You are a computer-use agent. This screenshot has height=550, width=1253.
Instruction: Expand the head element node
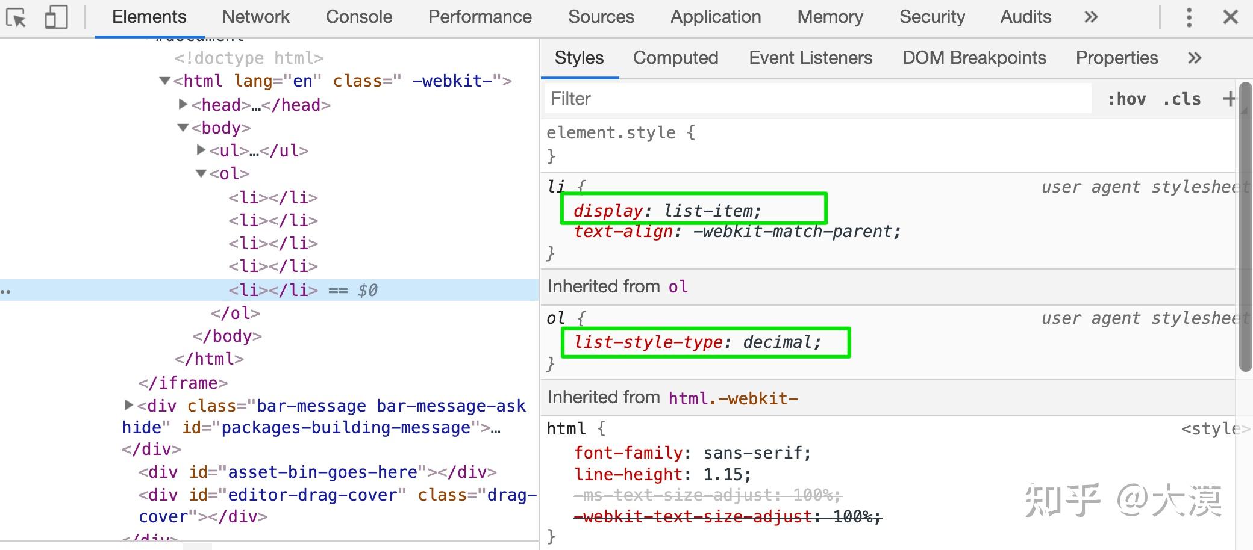(x=183, y=104)
